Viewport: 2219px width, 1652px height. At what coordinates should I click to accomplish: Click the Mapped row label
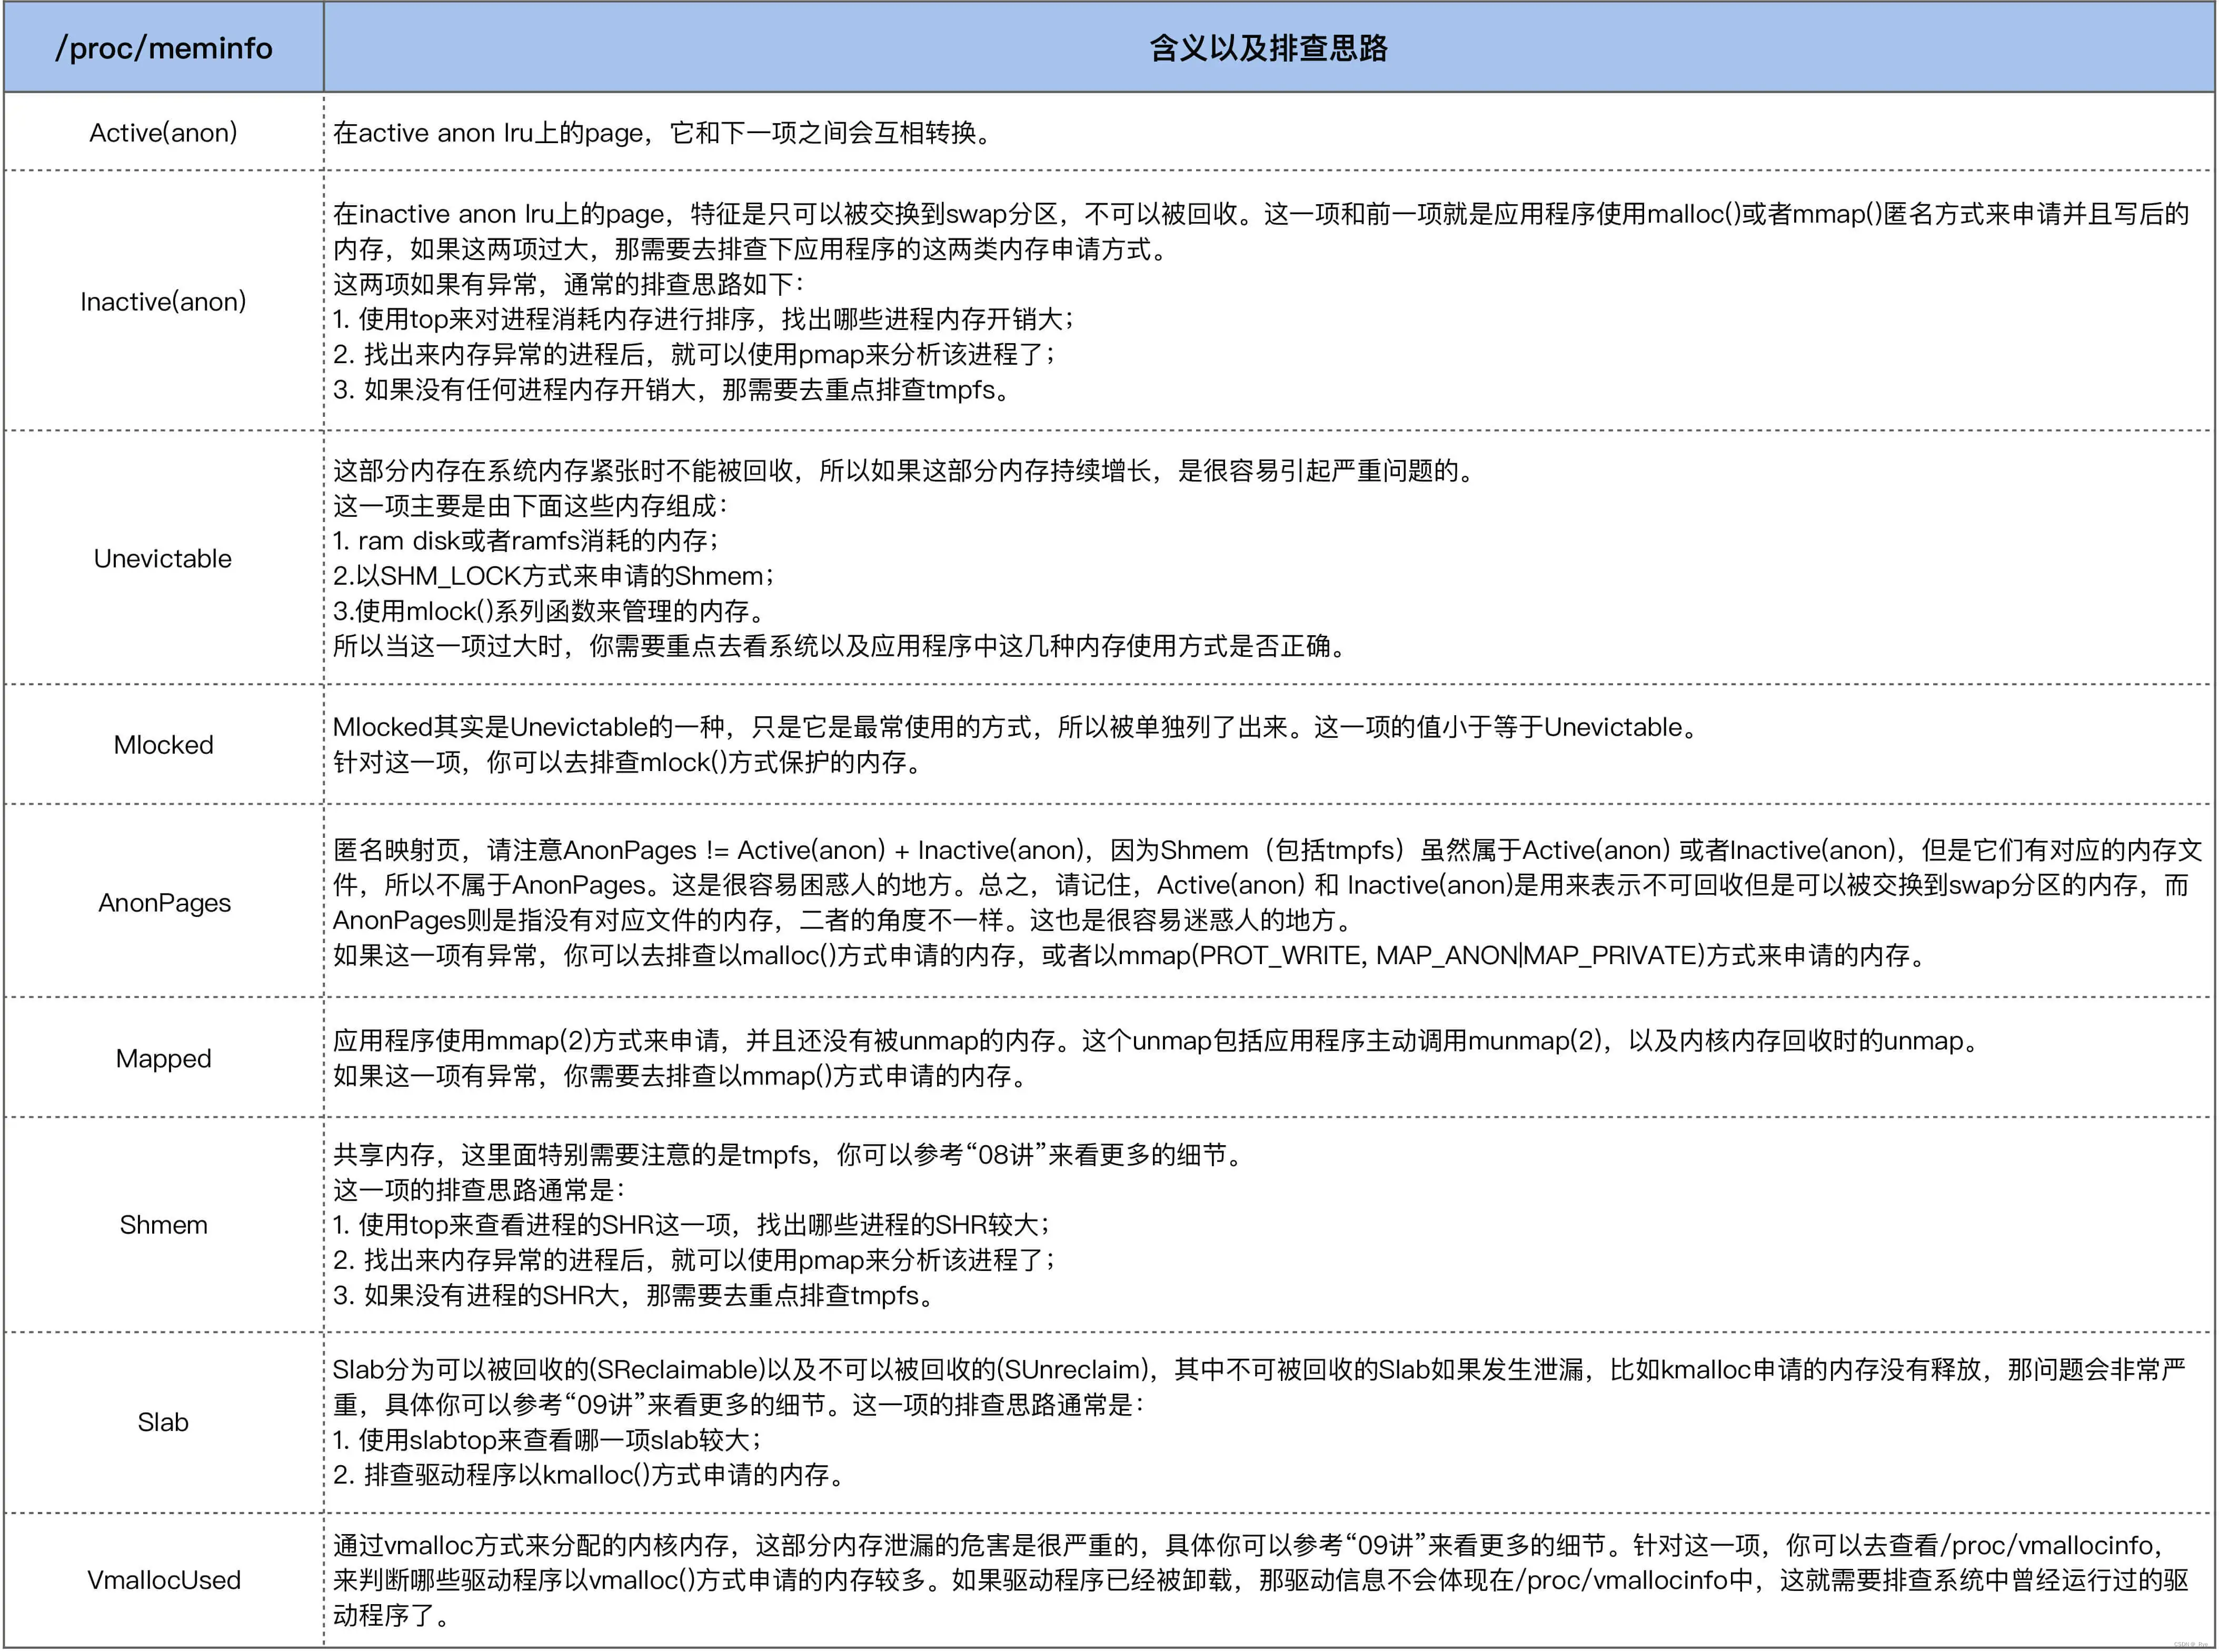[x=163, y=1058]
